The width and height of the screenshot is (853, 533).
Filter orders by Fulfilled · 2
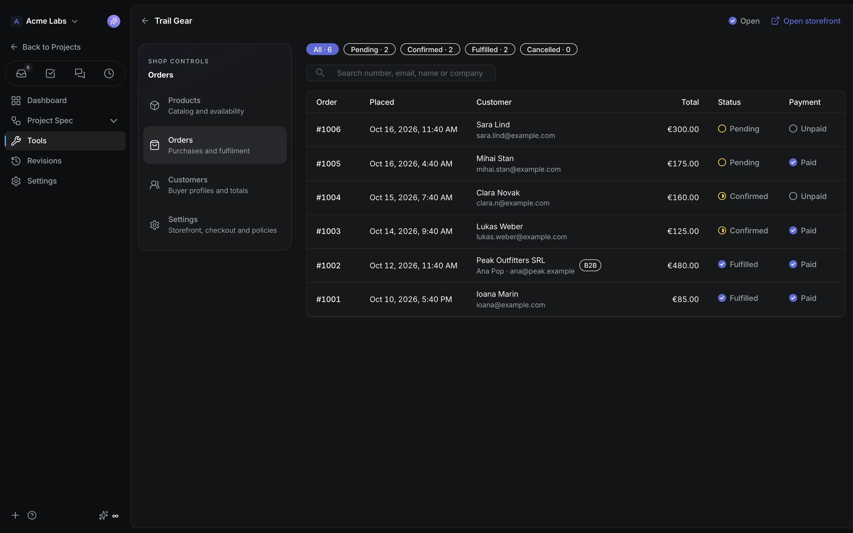click(x=490, y=49)
